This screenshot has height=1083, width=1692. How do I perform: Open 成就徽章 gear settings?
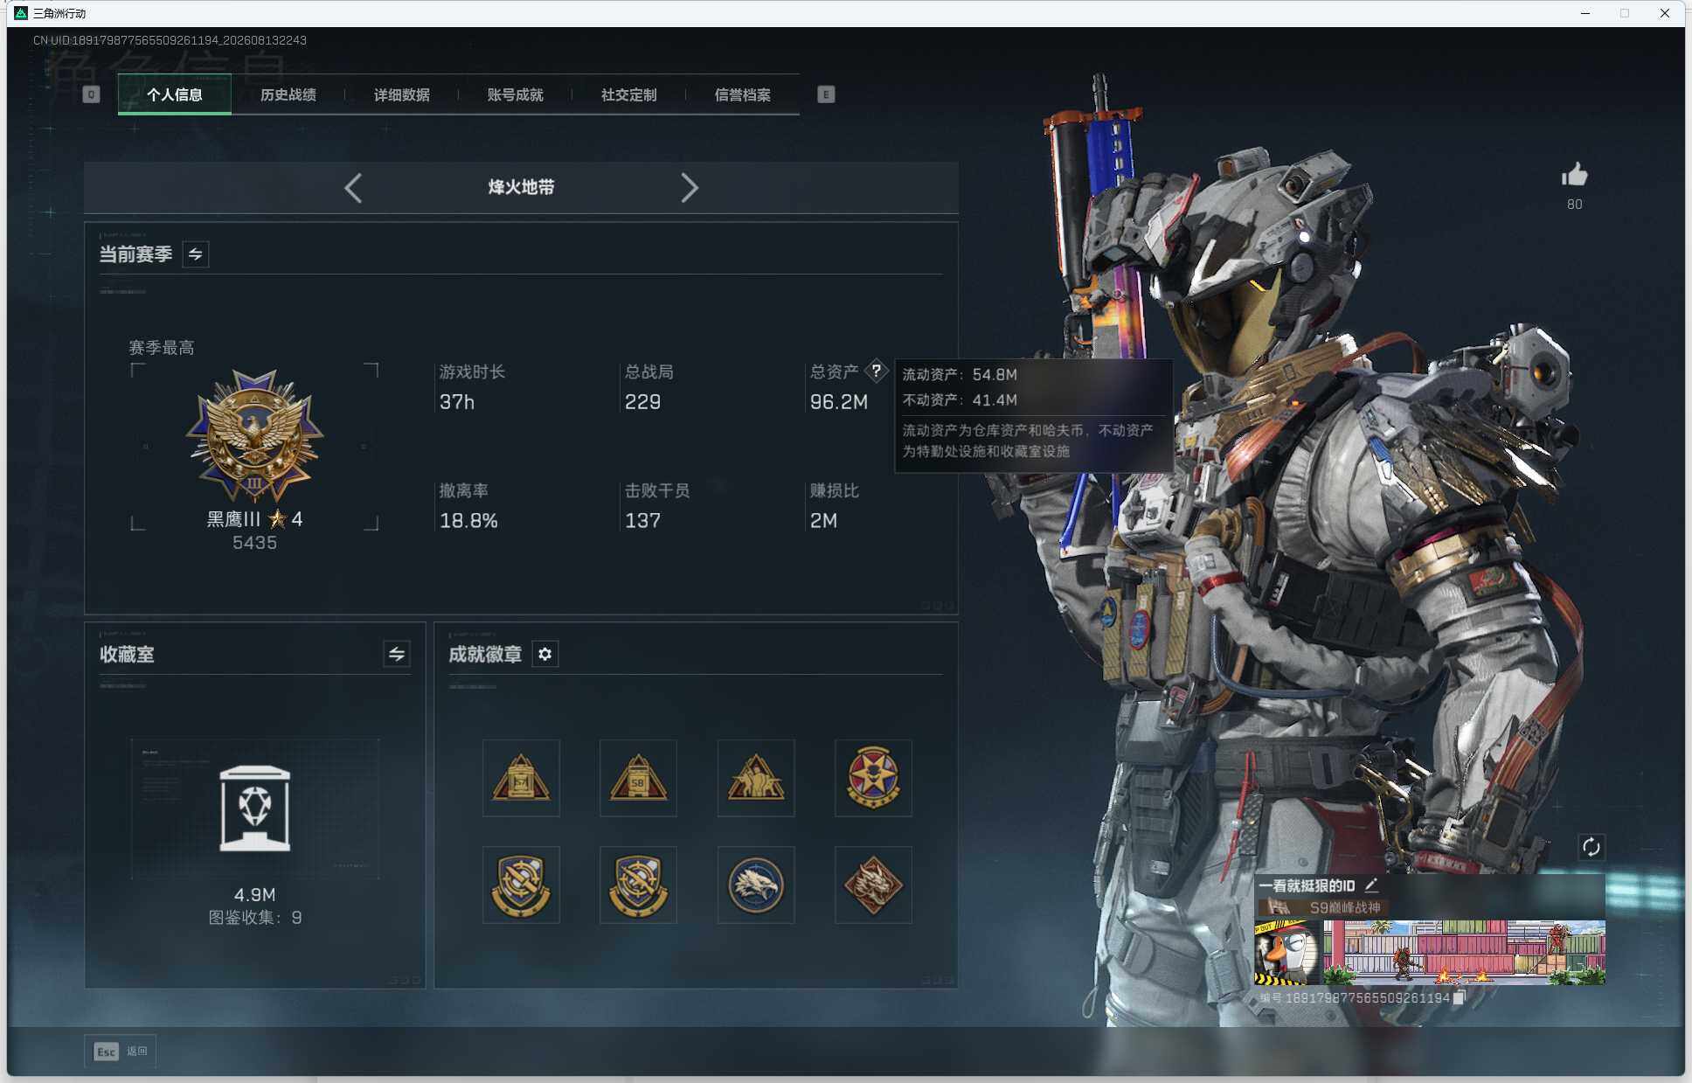tap(545, 654)
